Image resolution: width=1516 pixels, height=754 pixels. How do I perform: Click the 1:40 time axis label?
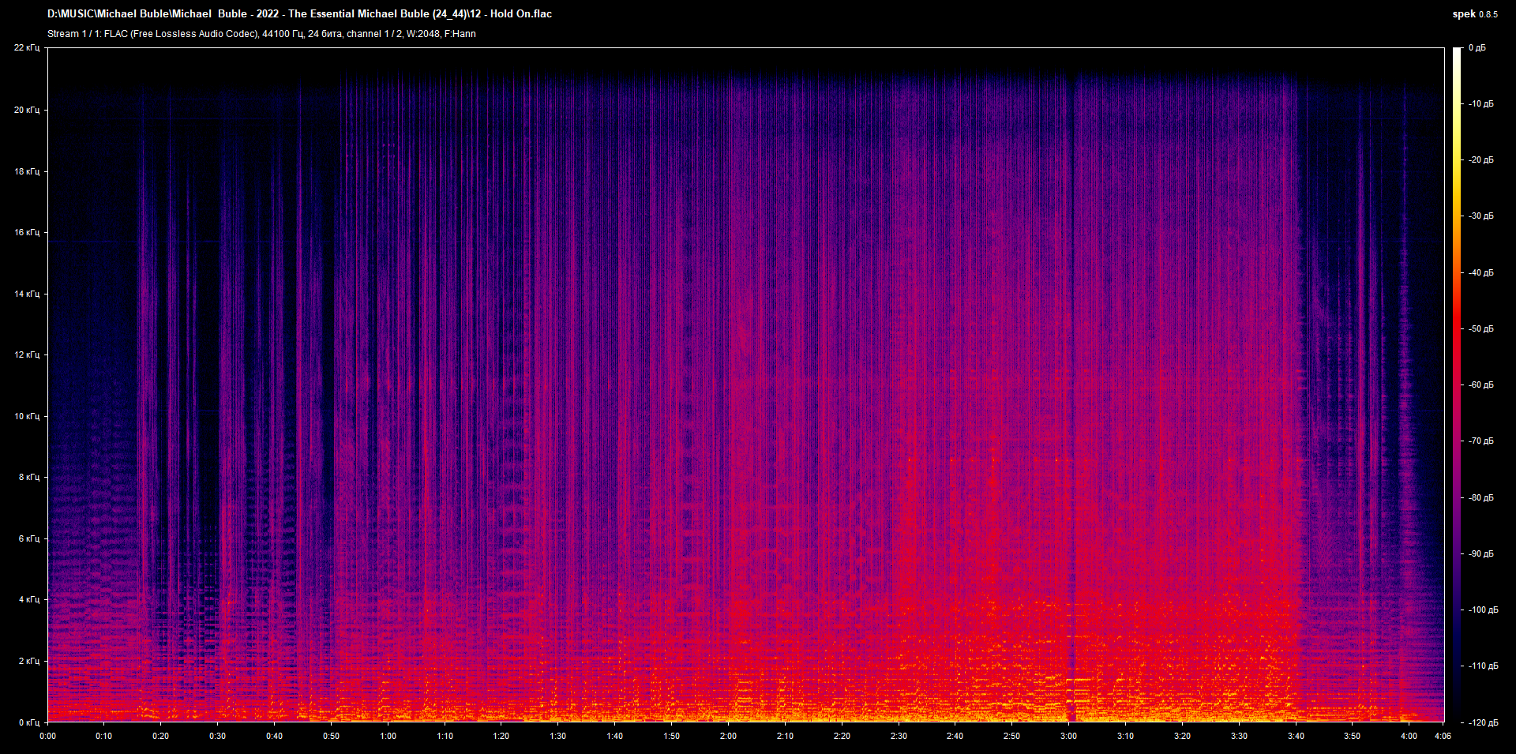point(615,737)
